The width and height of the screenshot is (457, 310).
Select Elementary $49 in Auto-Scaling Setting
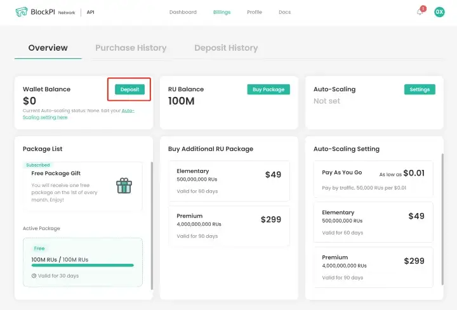(x=373, y=222)
